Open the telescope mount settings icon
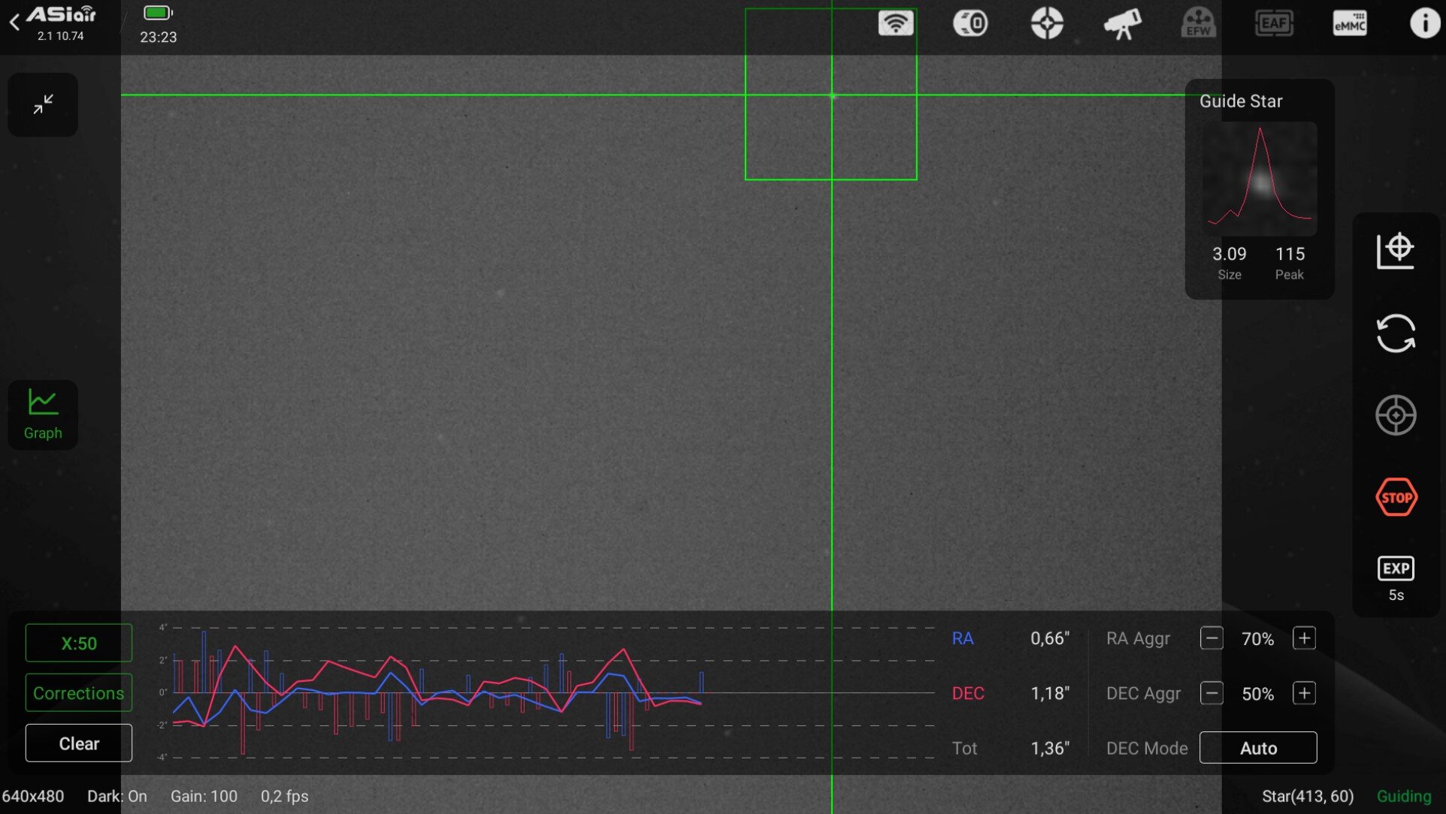The width and height of the screenshot is (1446, 814). point(1123,23)
